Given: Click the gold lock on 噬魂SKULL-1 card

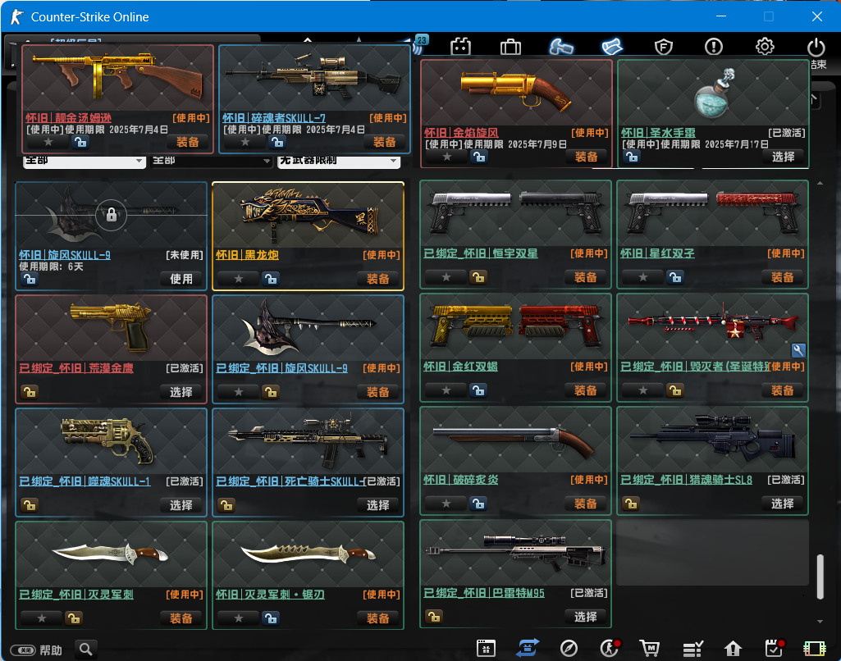Looking at the screenshot, I should (30, 505).
